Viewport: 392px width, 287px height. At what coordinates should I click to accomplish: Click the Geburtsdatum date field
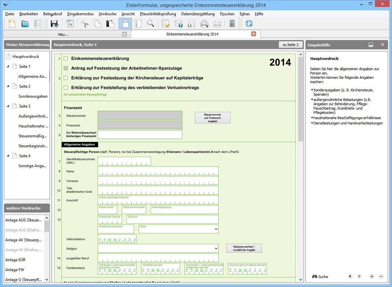[x=117, y=239]
